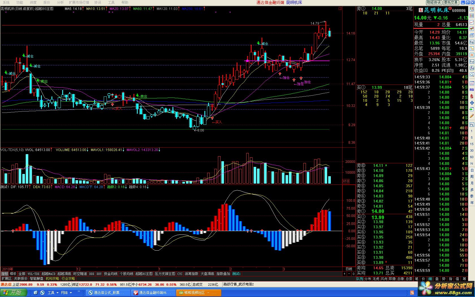The height and width of the screenshot is (297, 475).
Task: Click the candlestick chart icon in sidebar
Action: coord(472,29)
